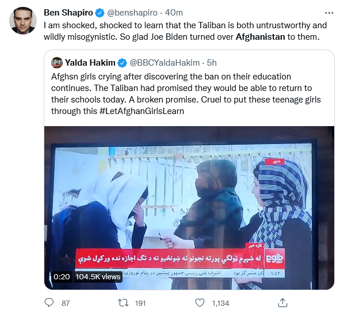Click Yalda Hakim's small profile avatar
The height and width of the screenshot is (315, 344).
[57, 63]
